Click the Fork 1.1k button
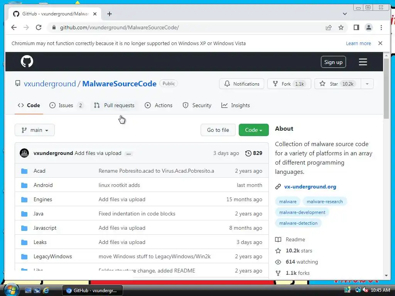The width and height of the screenshot is (395, 296). pyautogui.click(x=289, y=84)
